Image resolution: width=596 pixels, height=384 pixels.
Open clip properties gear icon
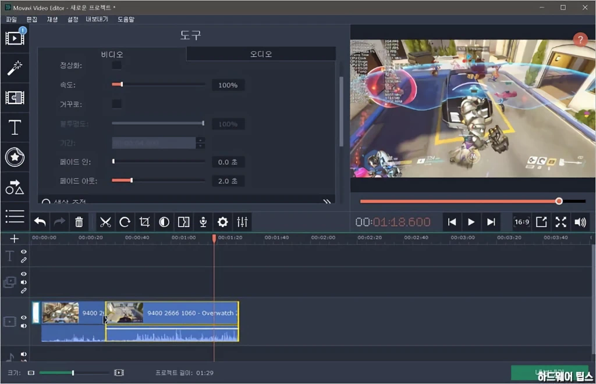tap(223, 222)
